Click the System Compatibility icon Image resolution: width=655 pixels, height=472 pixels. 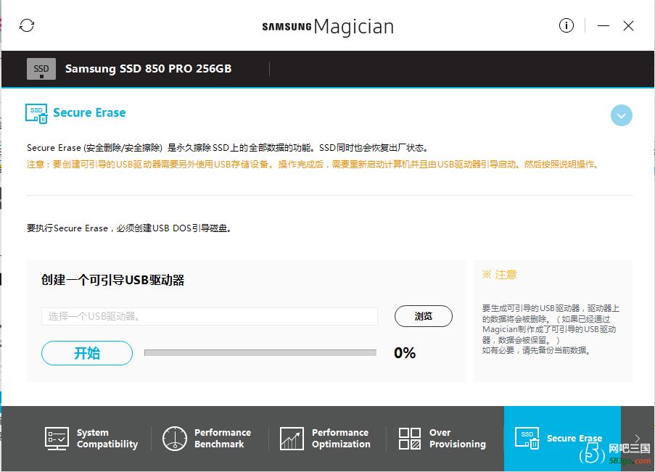(57, 439)
